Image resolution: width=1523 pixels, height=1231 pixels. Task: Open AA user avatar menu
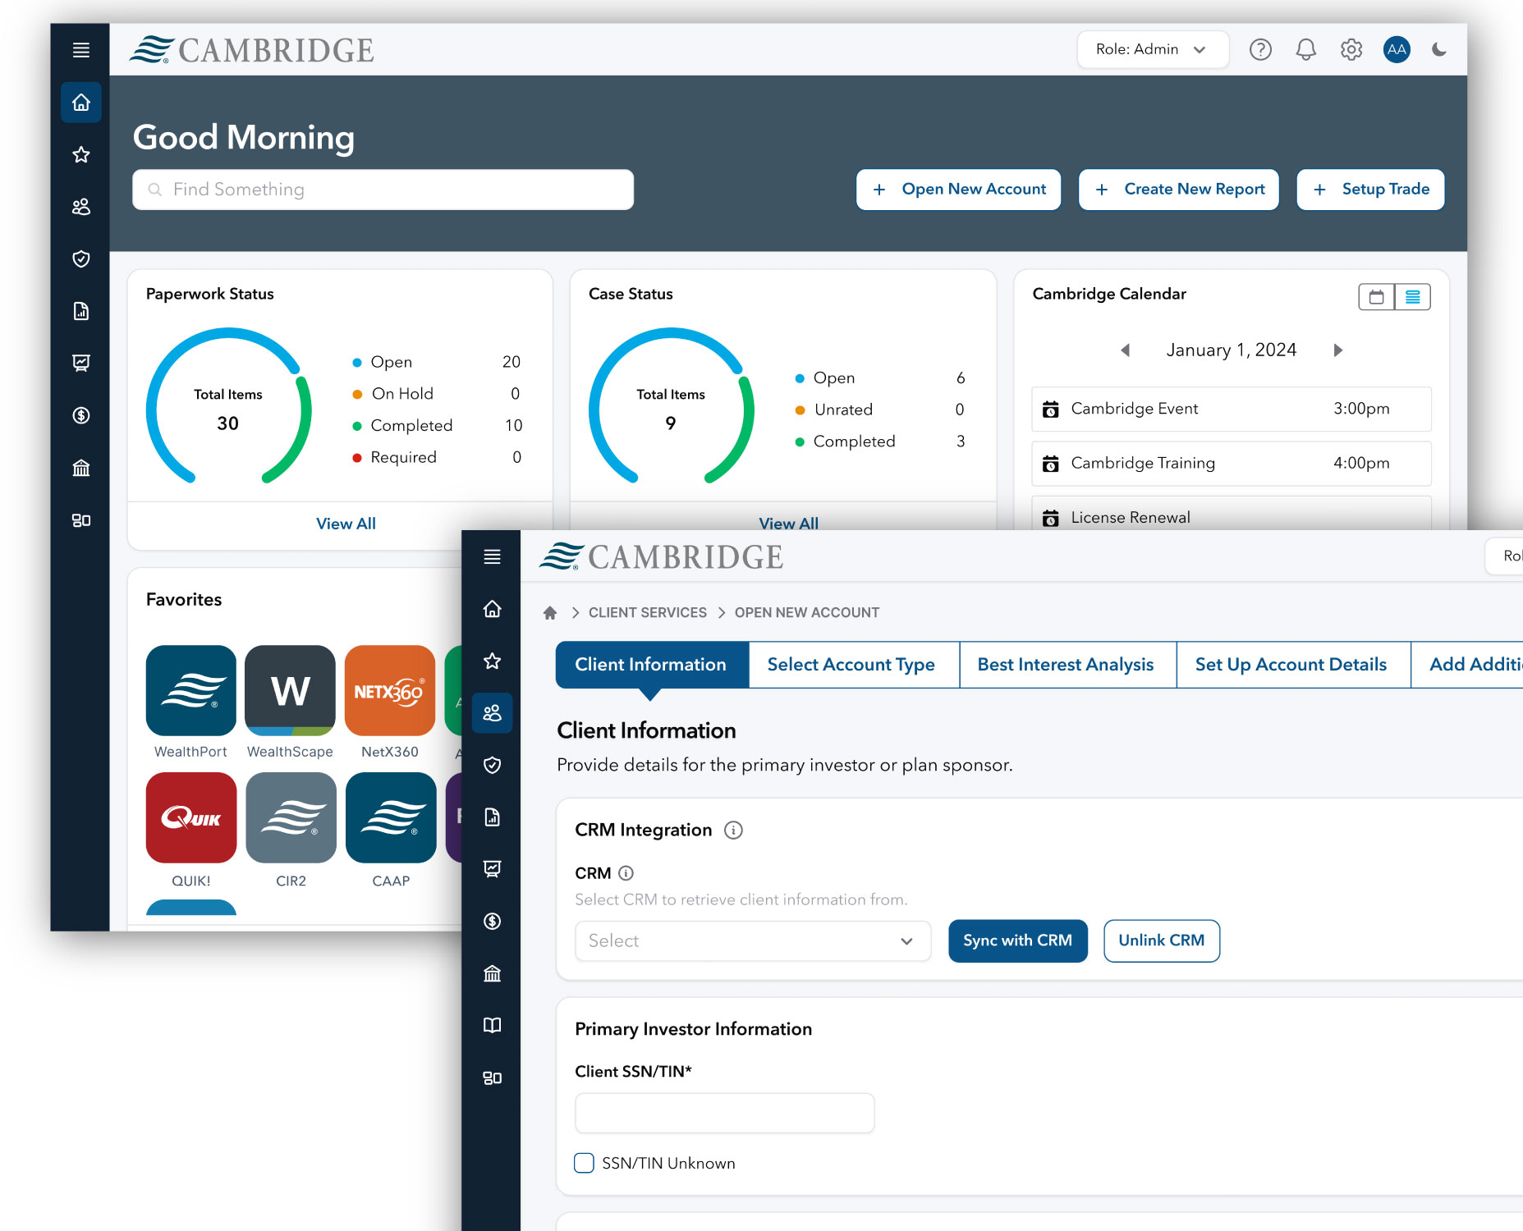click(x=1397, y=50)
